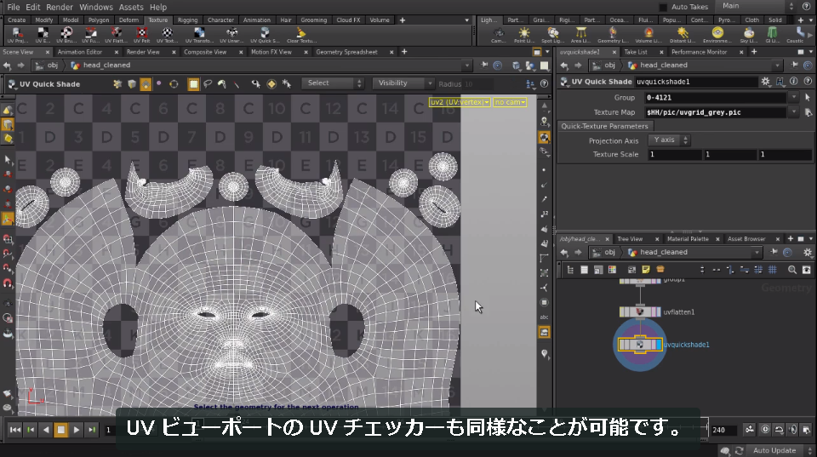Toggle the uvflatten1 node display flag
This screenshot has width=817, height=457.
657,312
